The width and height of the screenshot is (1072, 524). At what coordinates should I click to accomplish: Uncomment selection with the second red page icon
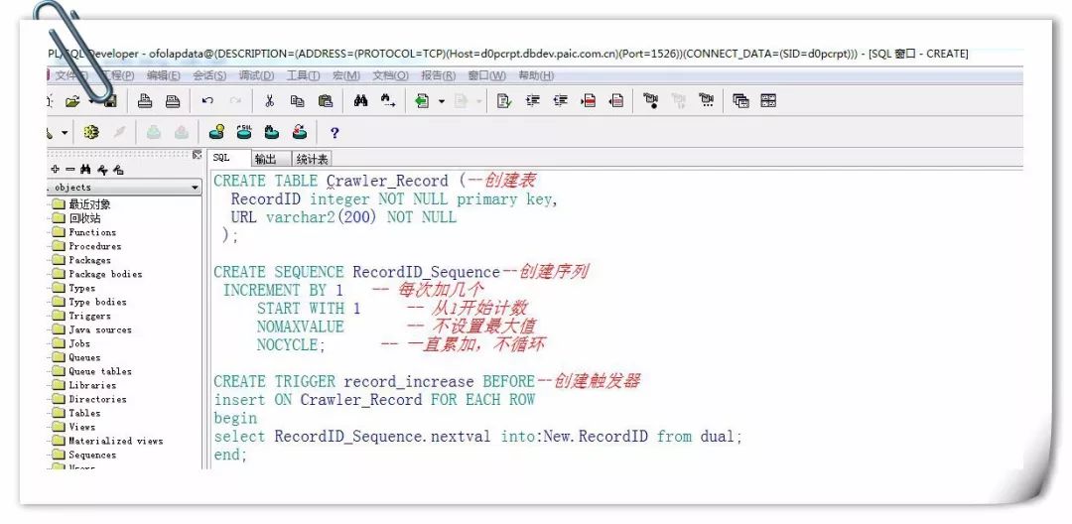click(x=616, y=102)
